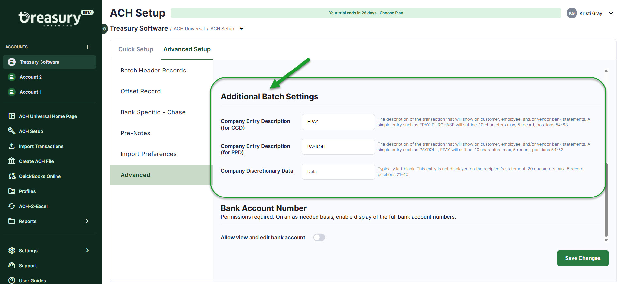Open the Import Preferences section
This screenshot has width=617, height=284.
click(148, 154)
